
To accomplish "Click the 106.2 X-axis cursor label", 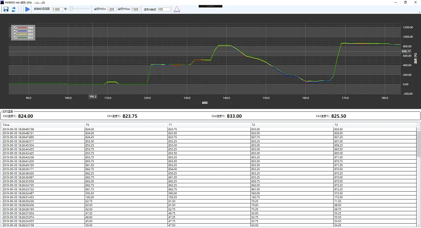I will [93, 96].
